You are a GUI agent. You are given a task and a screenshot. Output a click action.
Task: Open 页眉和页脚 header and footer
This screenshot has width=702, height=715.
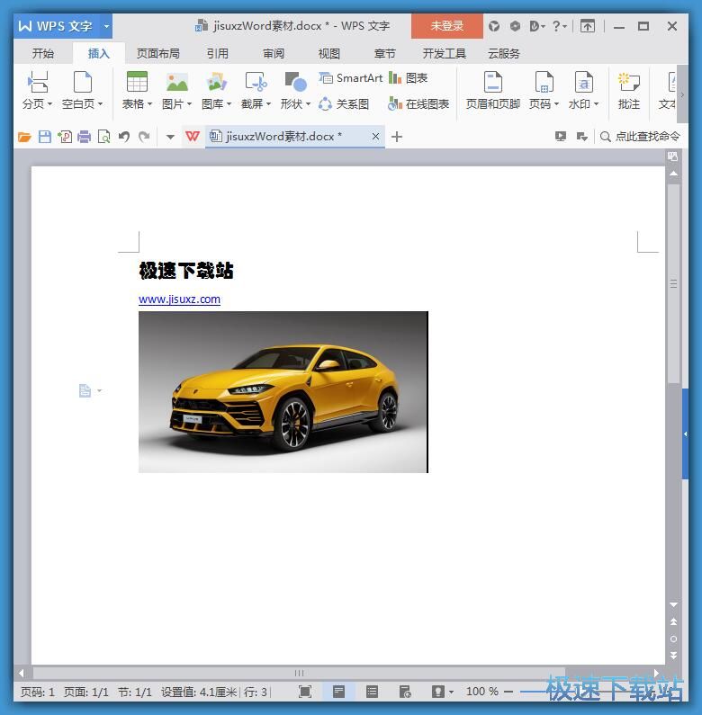point(492,90)
